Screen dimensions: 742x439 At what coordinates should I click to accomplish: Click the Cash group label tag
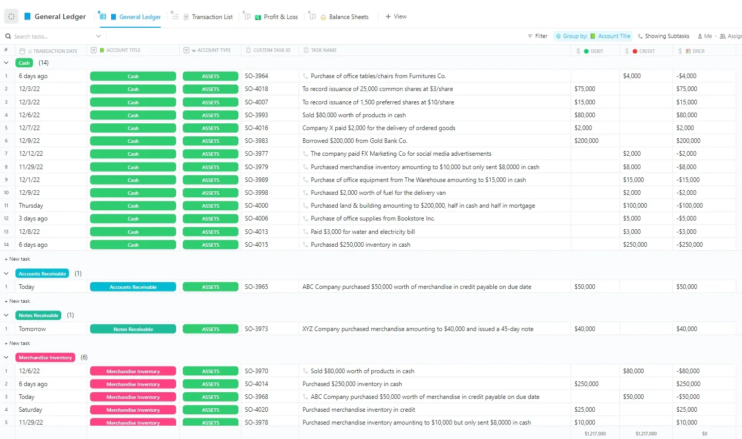[24, 63]
